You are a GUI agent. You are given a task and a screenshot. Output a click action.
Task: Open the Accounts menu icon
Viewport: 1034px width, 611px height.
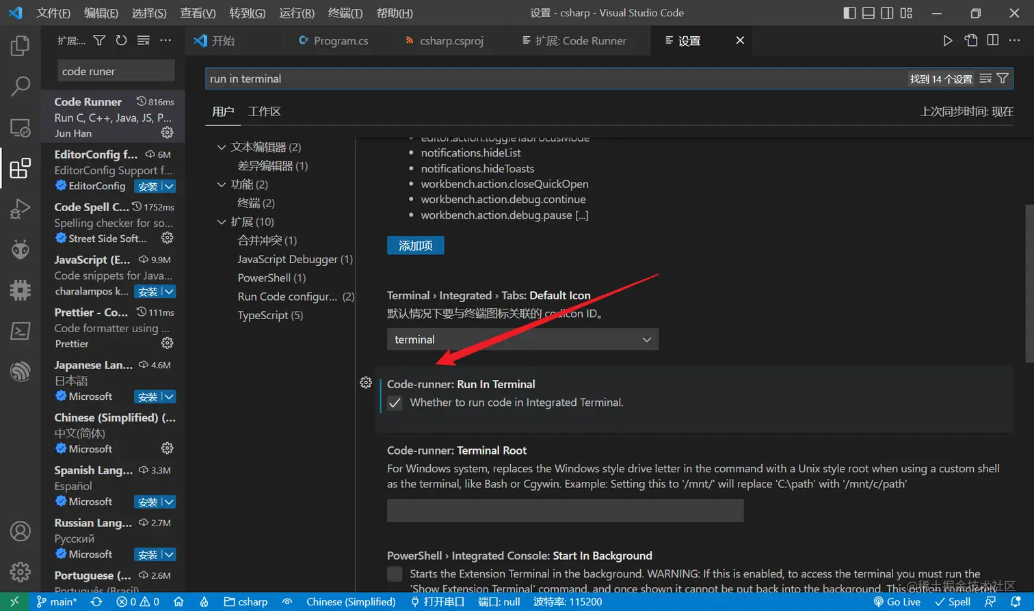tap(20, 531)
